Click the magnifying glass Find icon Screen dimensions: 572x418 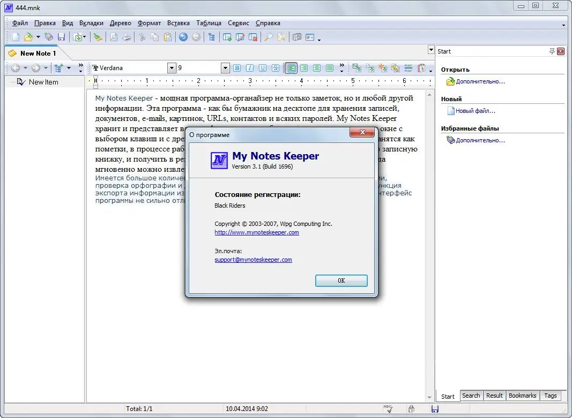(269, 37)
